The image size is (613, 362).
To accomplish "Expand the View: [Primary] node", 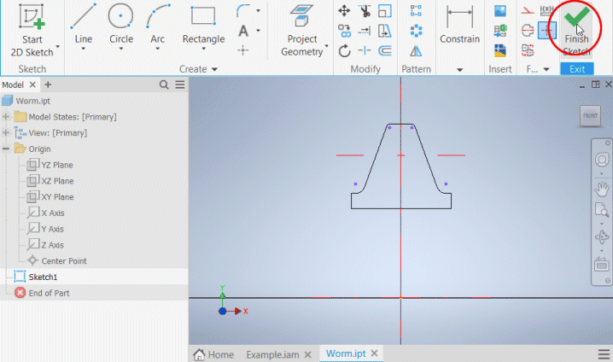I will coord(6,132).
